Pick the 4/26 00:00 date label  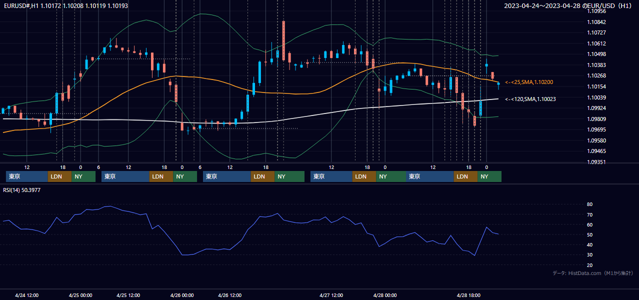[182, 295]
